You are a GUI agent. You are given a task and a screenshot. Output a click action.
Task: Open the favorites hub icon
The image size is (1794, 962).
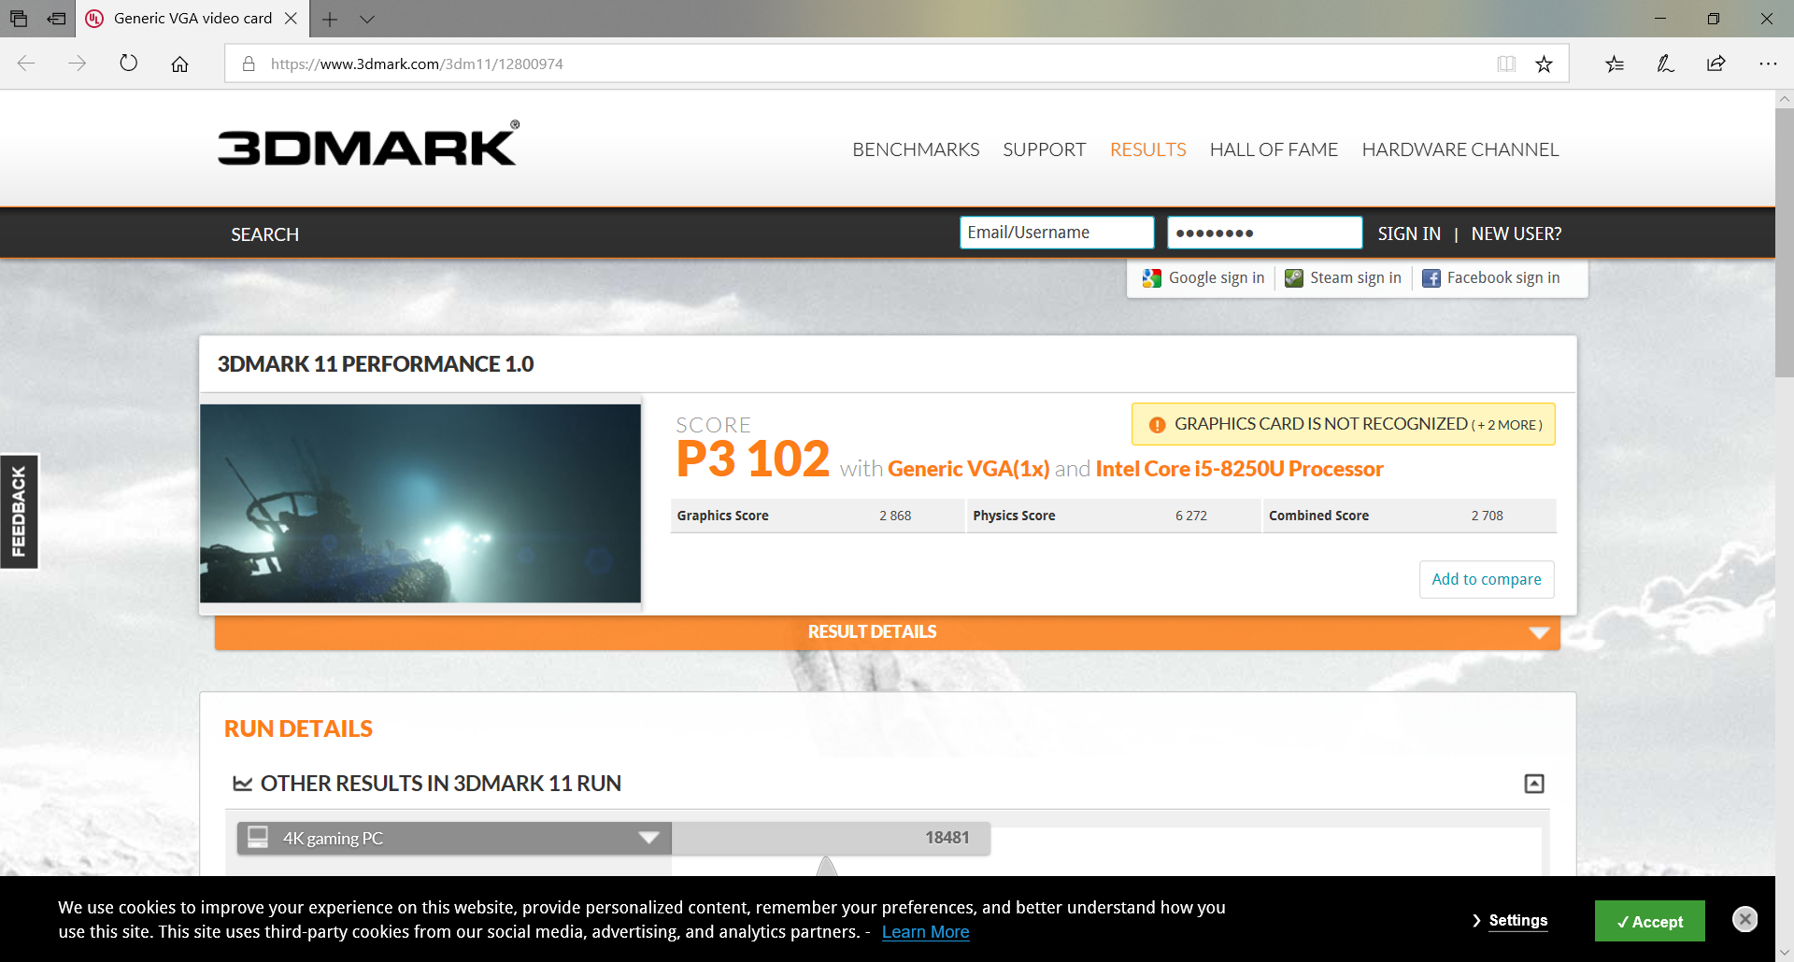pos(1615,64)
